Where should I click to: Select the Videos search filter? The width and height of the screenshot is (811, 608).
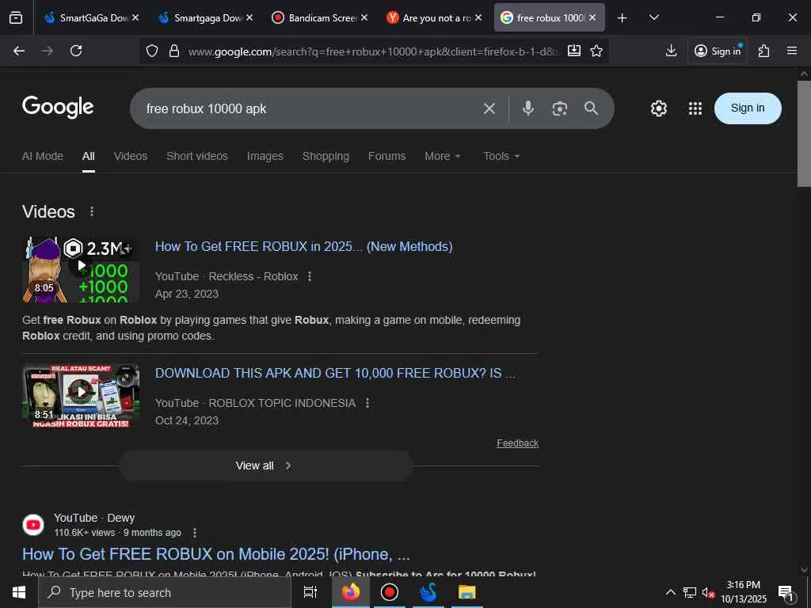click(131, 156)
